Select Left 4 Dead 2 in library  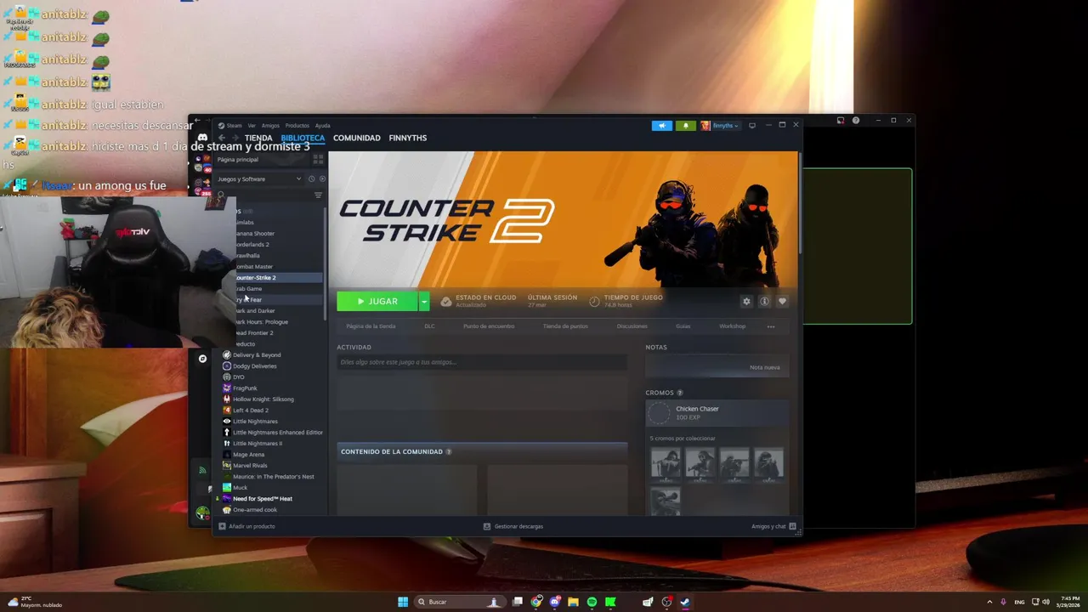pos(250,411)
